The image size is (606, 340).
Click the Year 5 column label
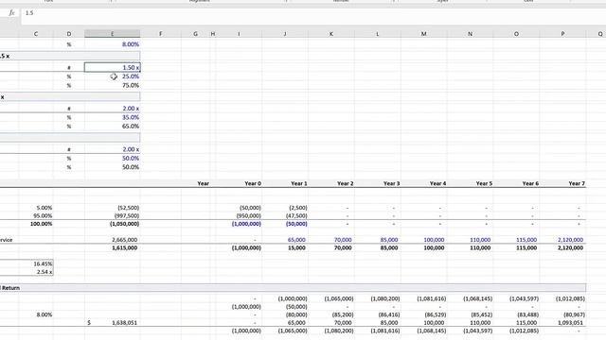pyautogui.click(x=484, y=183)
